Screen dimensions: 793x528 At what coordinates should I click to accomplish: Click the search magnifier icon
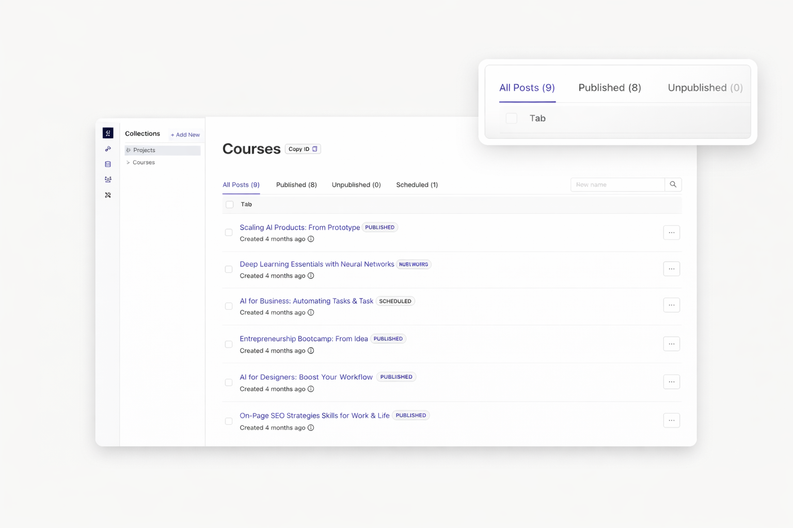pyautogui.click(x=673, y=185)
